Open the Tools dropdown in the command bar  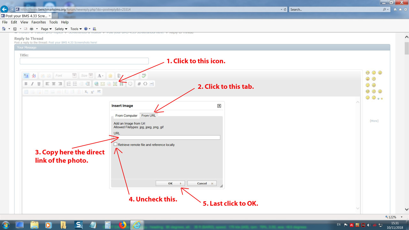pyautogui.click(x=76, y=29)
